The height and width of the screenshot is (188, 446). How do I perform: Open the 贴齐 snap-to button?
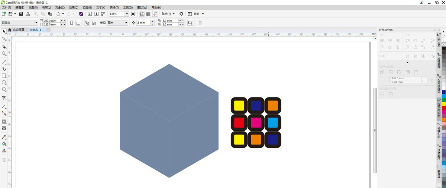pyautogui.click(x=168, y=14)
